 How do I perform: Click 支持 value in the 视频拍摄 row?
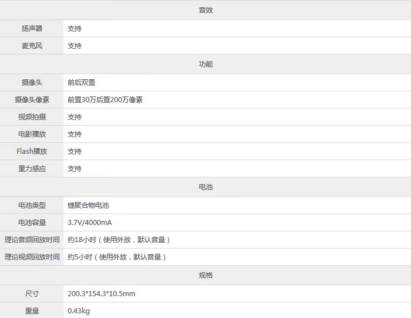[x=75, y=117]
